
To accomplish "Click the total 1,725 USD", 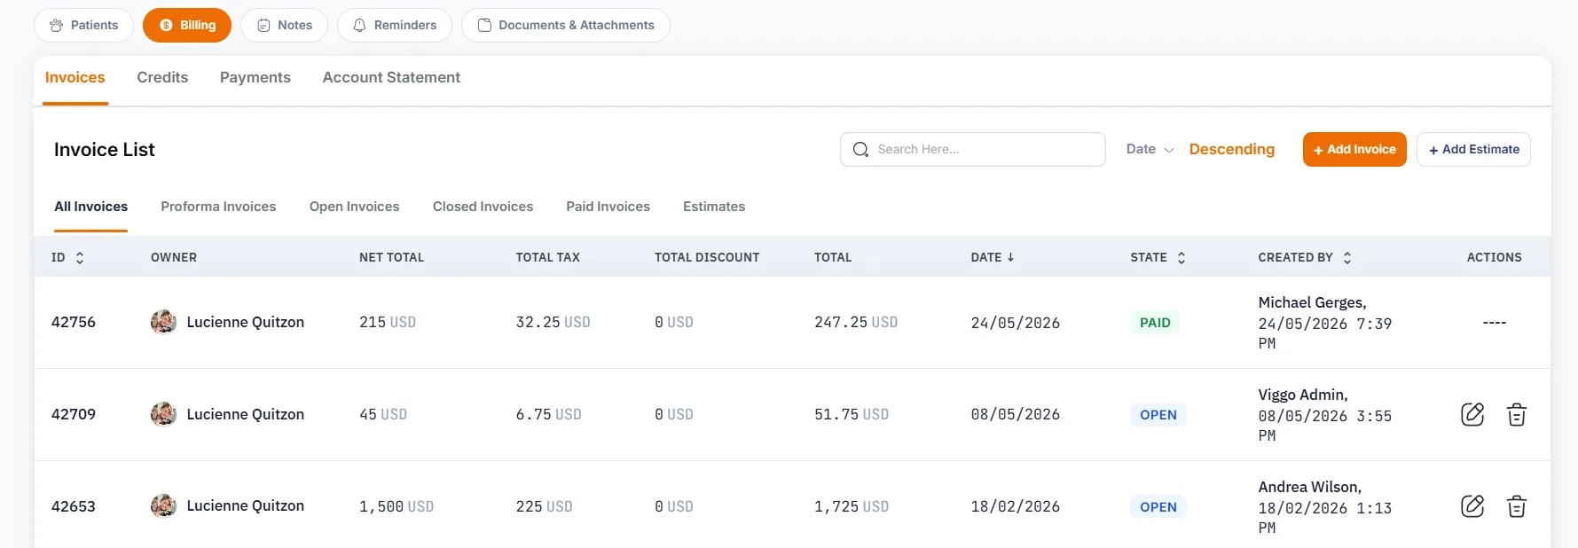I will [852, 506].
